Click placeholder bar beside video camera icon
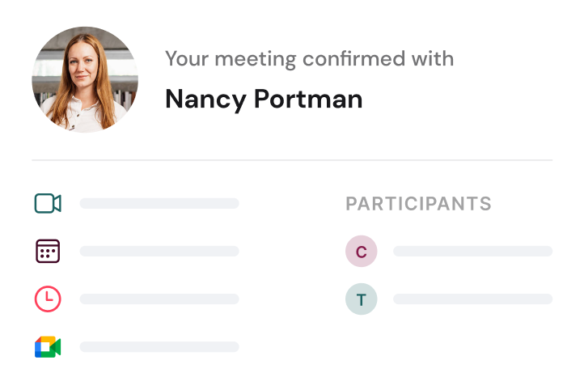 click(159, 203)
